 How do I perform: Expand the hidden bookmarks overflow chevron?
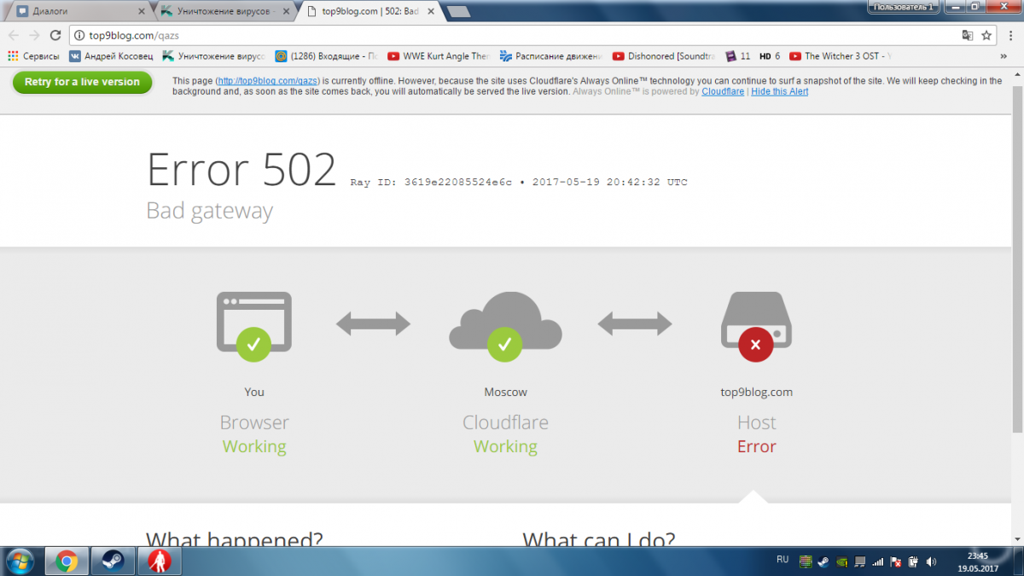coord(1003,56)
